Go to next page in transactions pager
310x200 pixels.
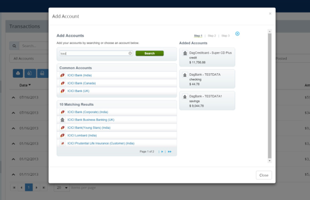point(36,188)
